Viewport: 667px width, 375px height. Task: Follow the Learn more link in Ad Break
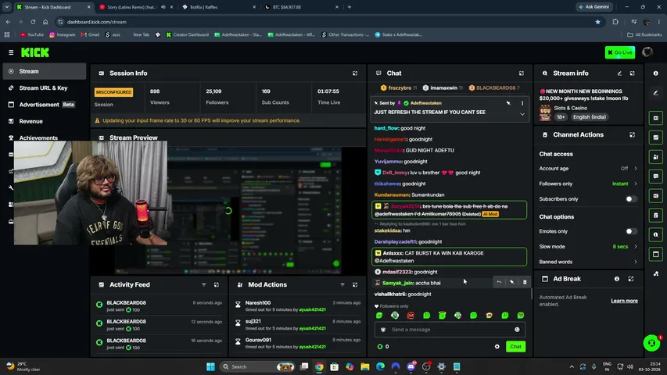[624, 301]
